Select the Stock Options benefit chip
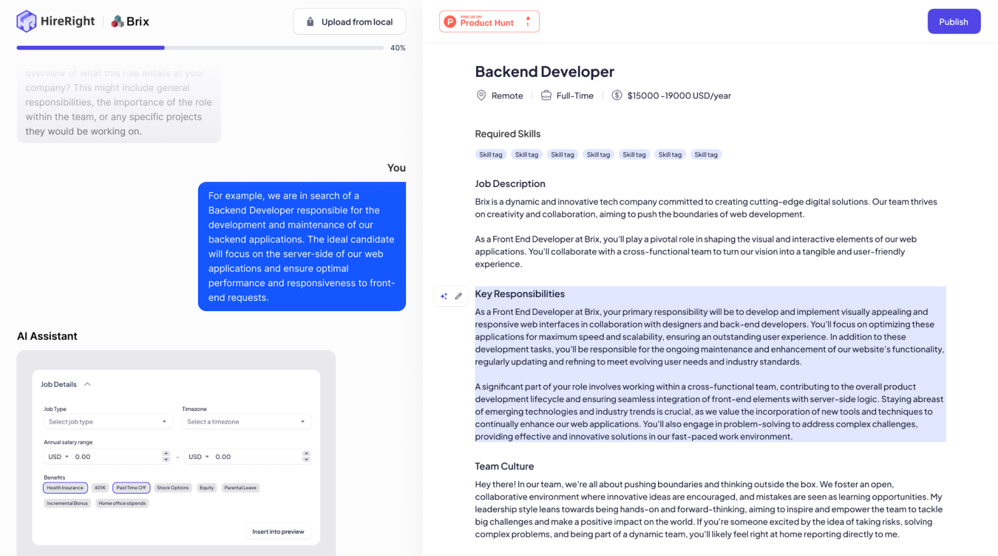Screen dimensions: 998x556 [173, 488]
